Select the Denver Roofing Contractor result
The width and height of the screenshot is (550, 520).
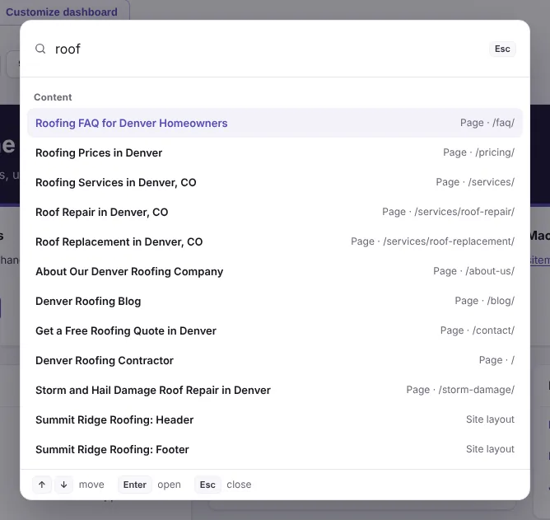click(275, 360)
